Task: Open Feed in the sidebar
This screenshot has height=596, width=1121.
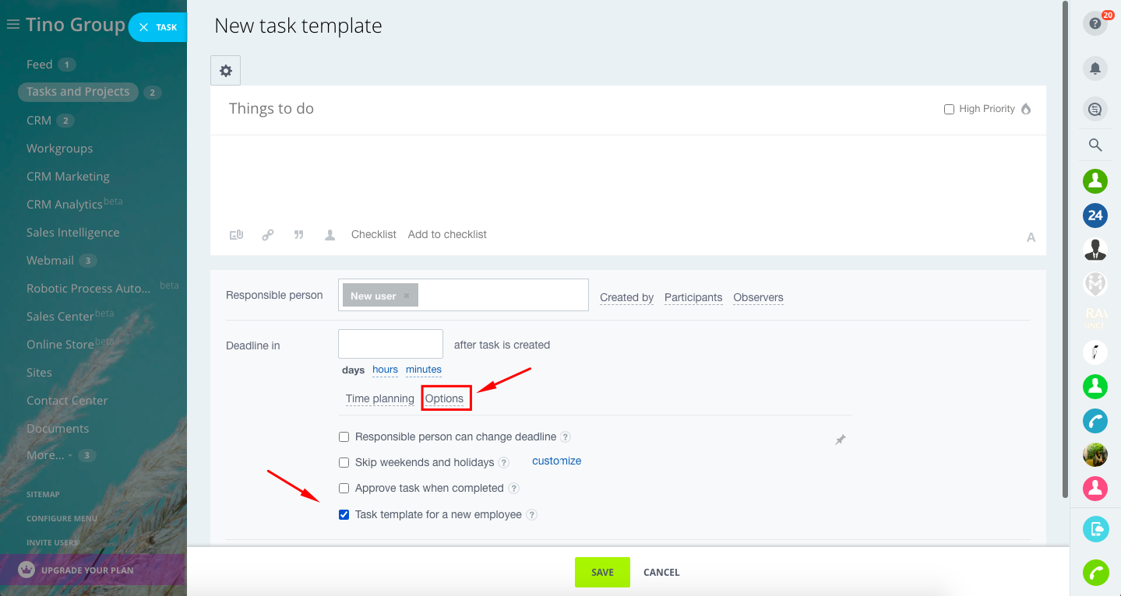Action: pos(40,65)
